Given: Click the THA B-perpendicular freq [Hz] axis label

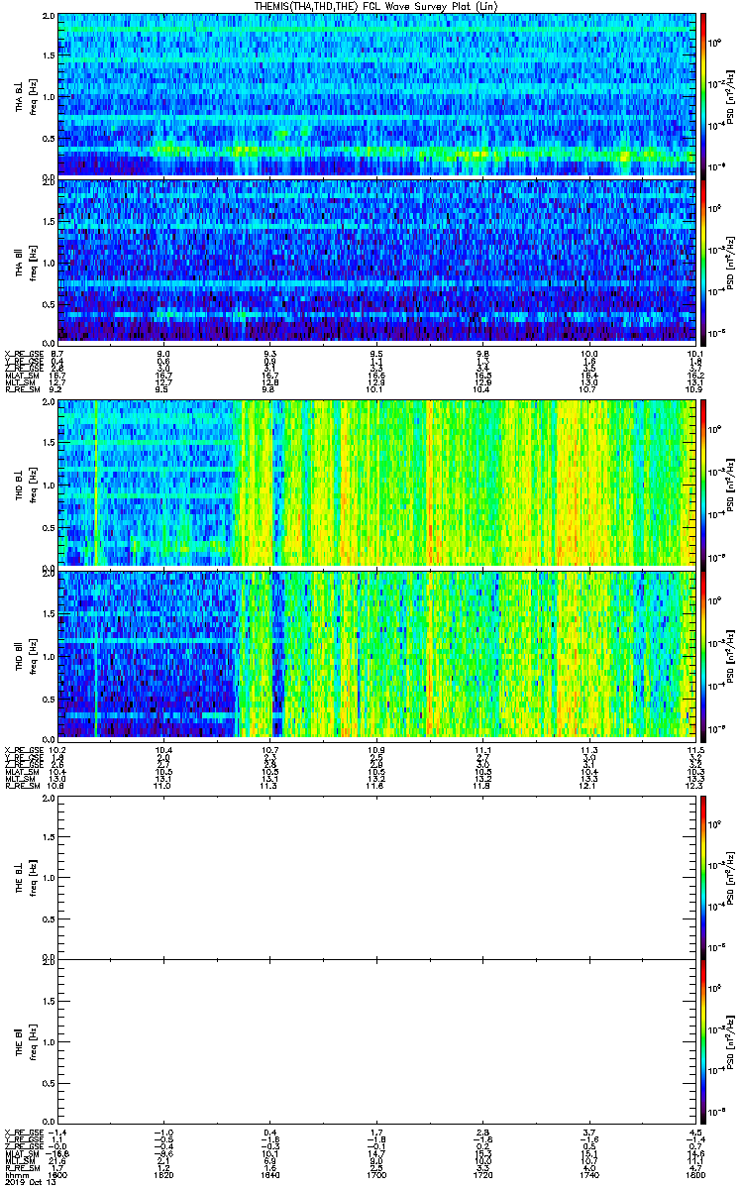Looking at the screenshot, I should [x=32, y=95].
